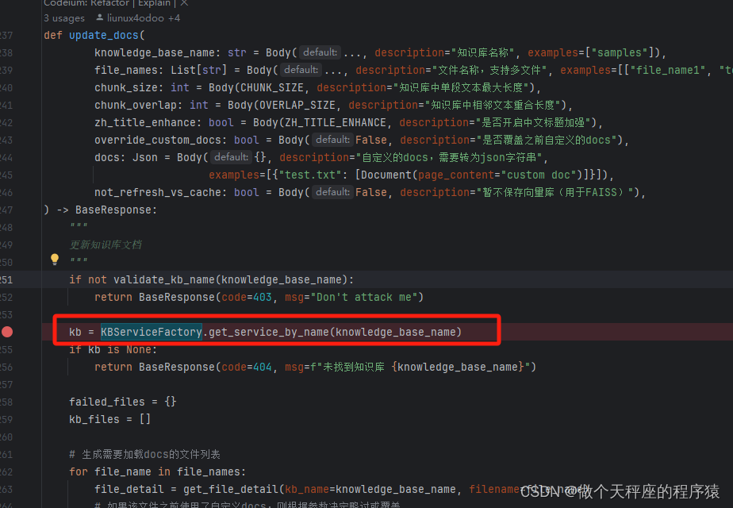Open the '3 usages' inlay hint
Screen dimensions: 733x508
click(64, 18)
